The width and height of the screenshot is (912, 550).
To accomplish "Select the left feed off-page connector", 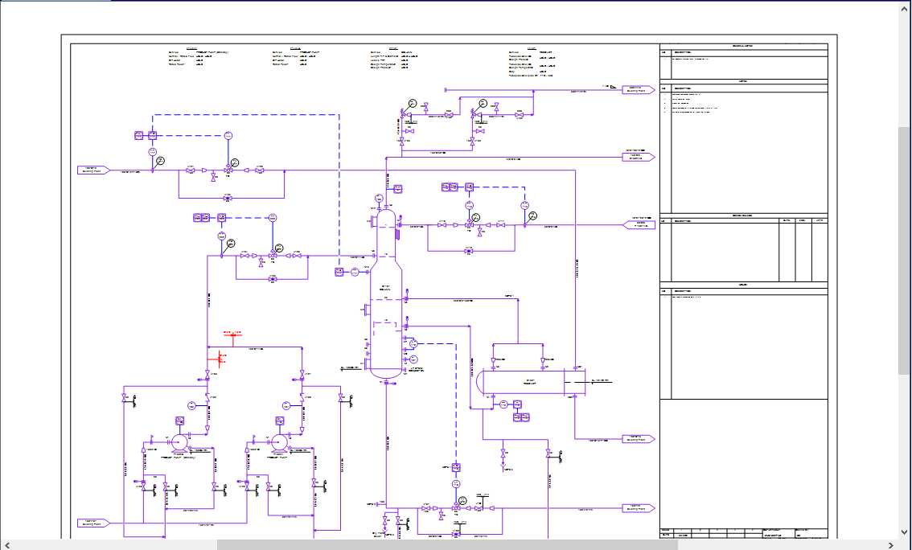I will (x=93, y=170).
